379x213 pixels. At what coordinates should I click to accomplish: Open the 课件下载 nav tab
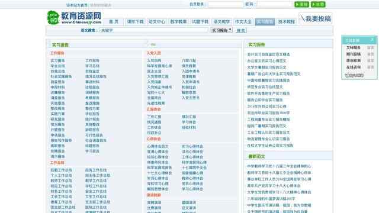tap(135, 21)
